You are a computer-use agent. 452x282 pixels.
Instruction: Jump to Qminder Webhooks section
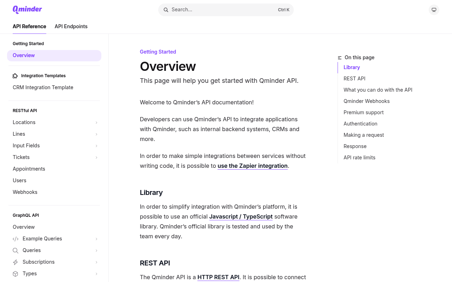(x=367, y=101)
